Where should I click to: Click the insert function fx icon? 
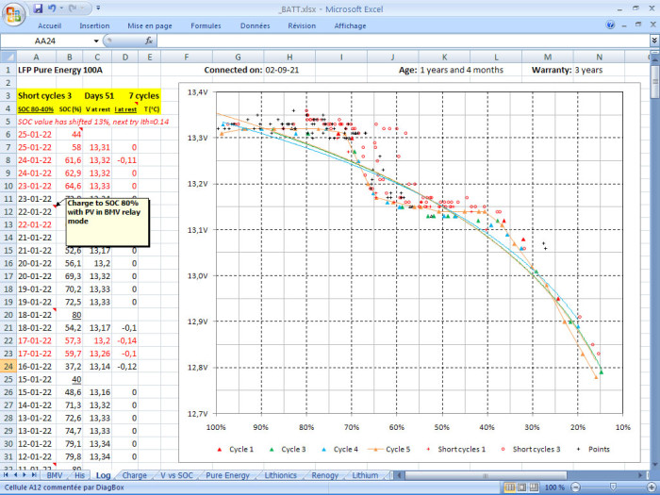coord(149,41)
